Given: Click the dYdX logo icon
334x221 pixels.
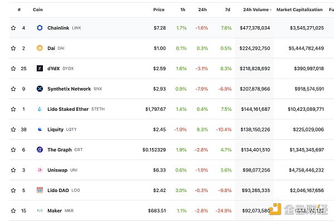Looking at the screenshot, I should coord(40,68).
